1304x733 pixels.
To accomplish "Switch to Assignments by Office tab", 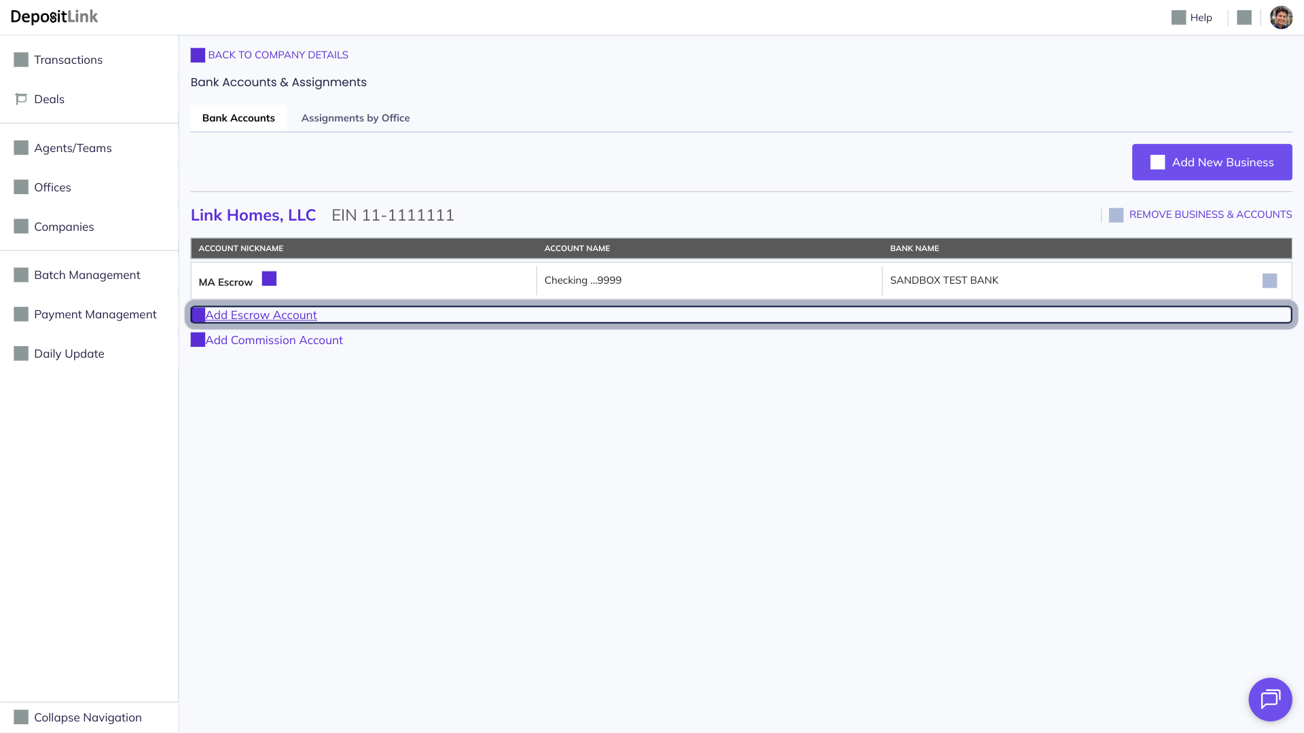I will pos(355,118).
